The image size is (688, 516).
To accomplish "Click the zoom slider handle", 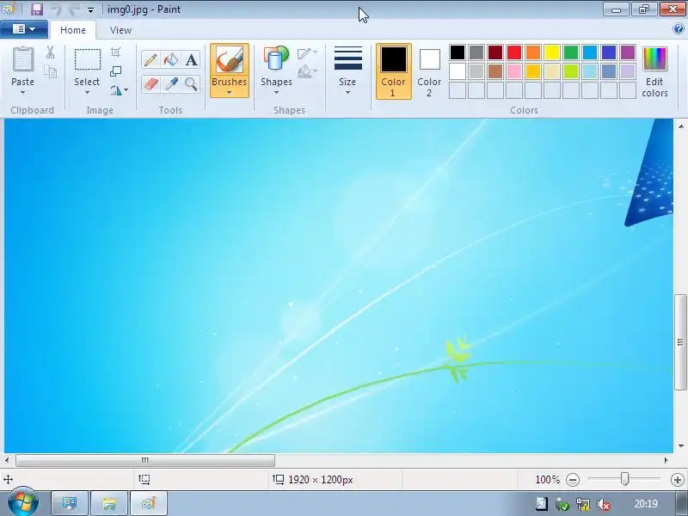I will tap(625, 479).
